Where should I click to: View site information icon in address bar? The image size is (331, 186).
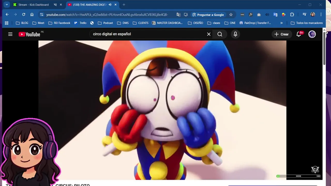tap(41, 15)
